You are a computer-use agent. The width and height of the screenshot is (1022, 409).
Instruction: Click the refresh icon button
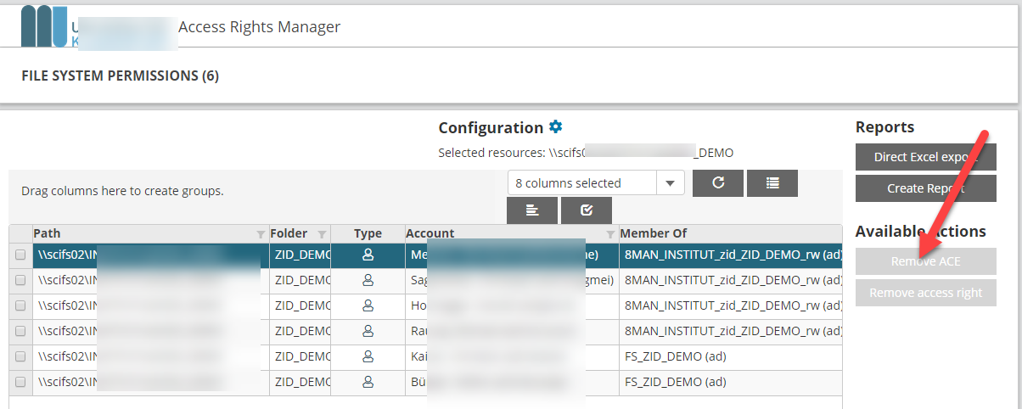coord(718,183)
